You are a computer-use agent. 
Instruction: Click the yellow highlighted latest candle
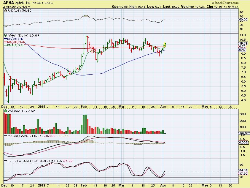pos(165,45)
